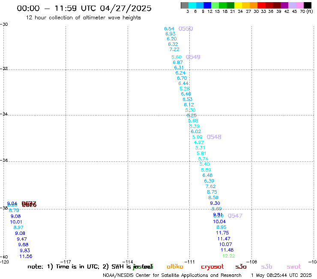Click the cryosat satellite legend label

point(212,267)
